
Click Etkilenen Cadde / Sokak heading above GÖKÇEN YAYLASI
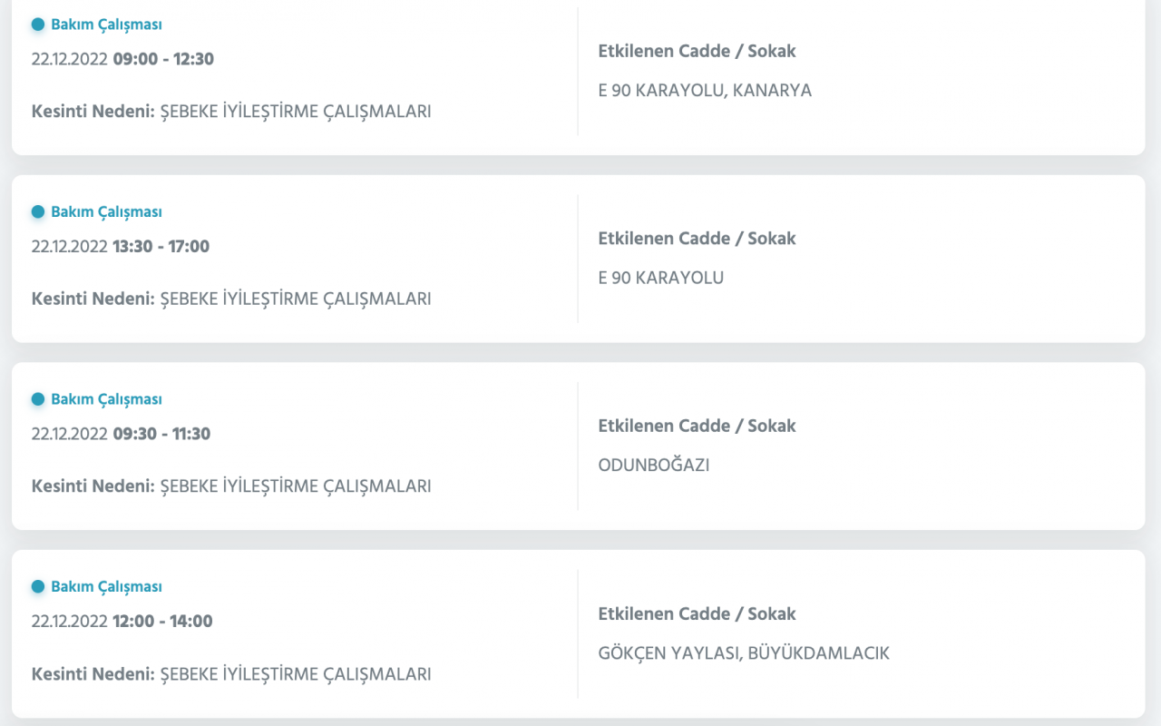click(x=697, y=613)
